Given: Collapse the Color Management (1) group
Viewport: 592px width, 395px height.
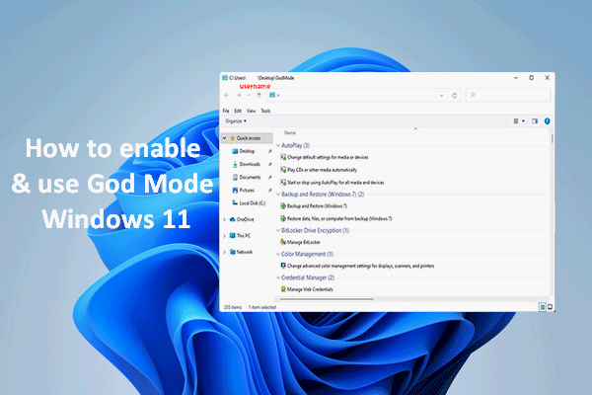Looking at the screenshot, I should 278,254.
